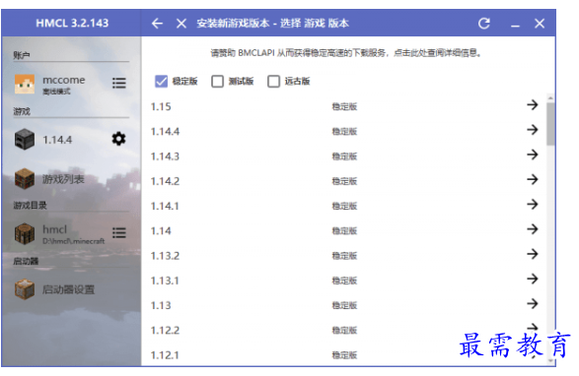
Task: Open 游戏列表 bookshelf icon
Action: pos(25,179)
